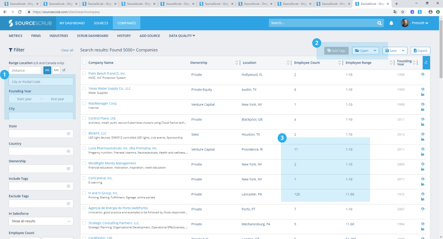The width and height of the screenshot is (443, 239).
Task: Check the Palm Beach R and D row checkbox
Action: pos(84,74)
